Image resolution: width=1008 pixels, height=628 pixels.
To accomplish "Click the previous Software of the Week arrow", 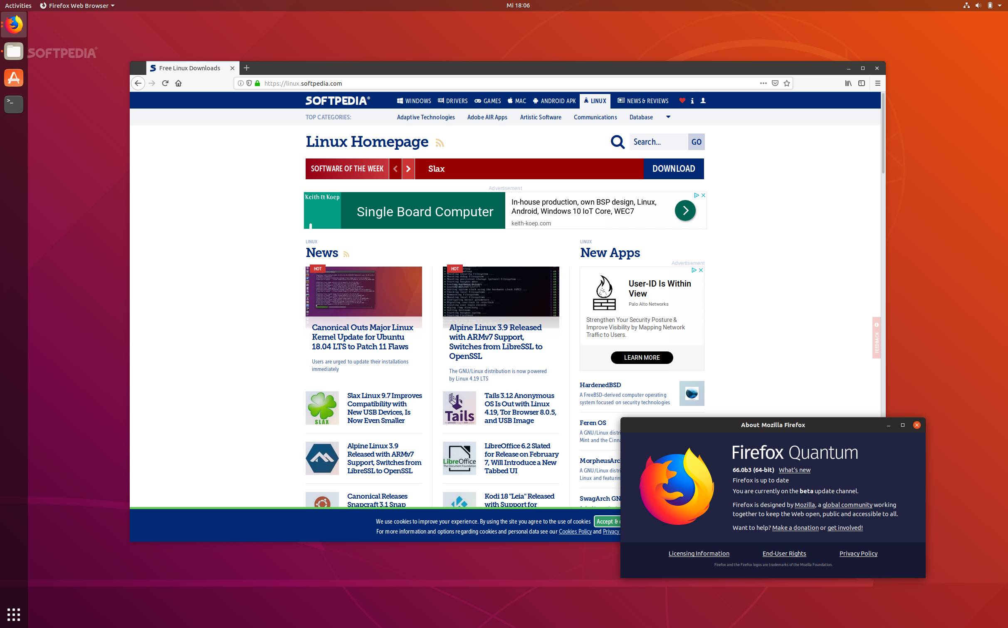I will click(x=395, y=168).
